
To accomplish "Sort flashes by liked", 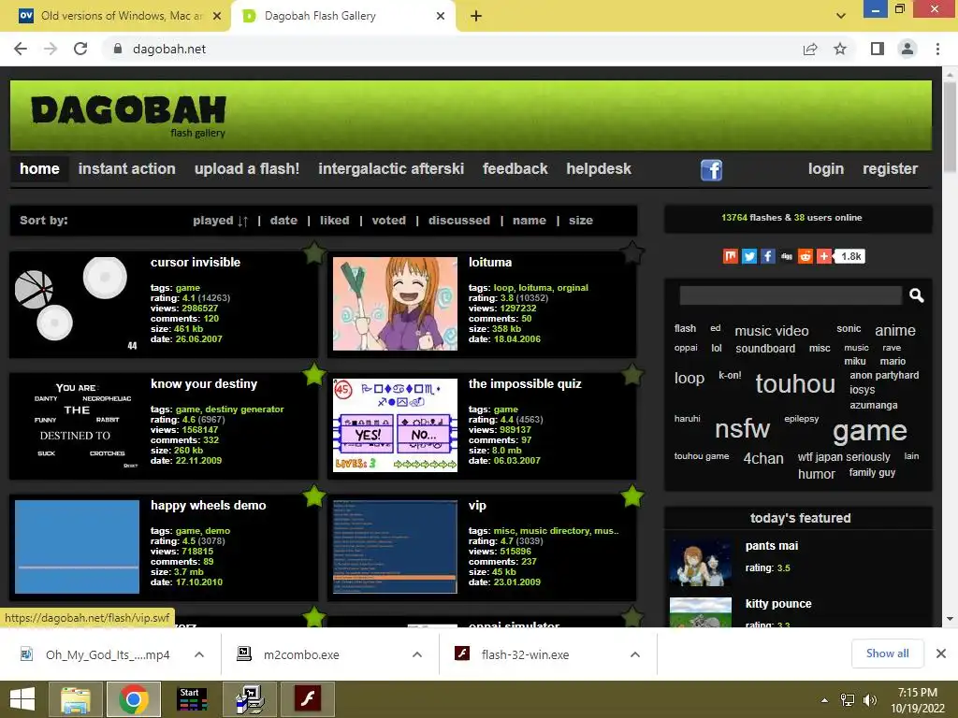I will pyautogui.click(x=335, y=221).
